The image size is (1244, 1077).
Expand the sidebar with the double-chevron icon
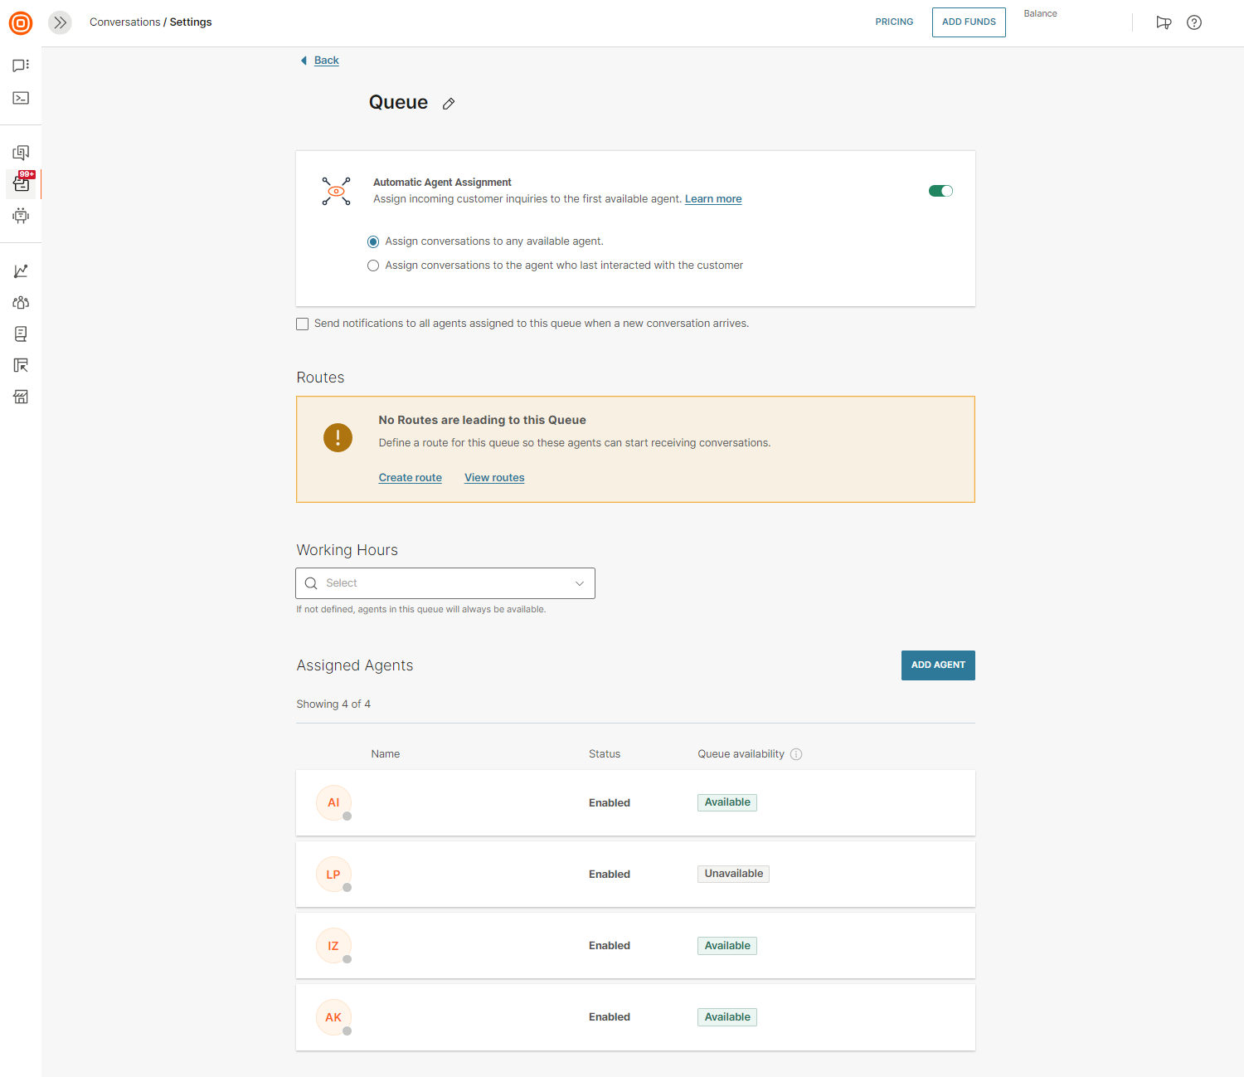pyautogui.click(x=60, y=22)
